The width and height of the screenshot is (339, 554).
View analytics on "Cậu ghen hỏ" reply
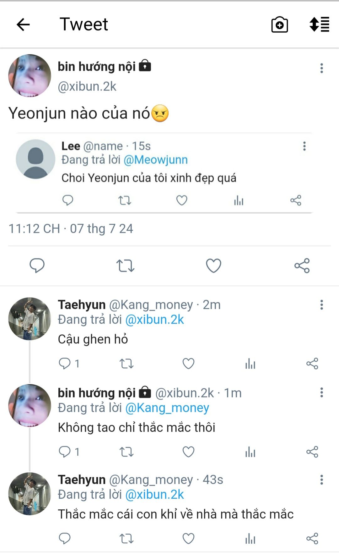[250, 364]
